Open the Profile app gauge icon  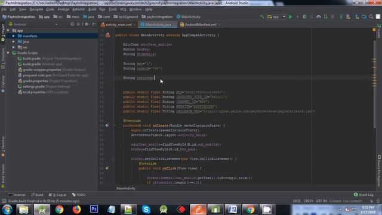(318, 17)
